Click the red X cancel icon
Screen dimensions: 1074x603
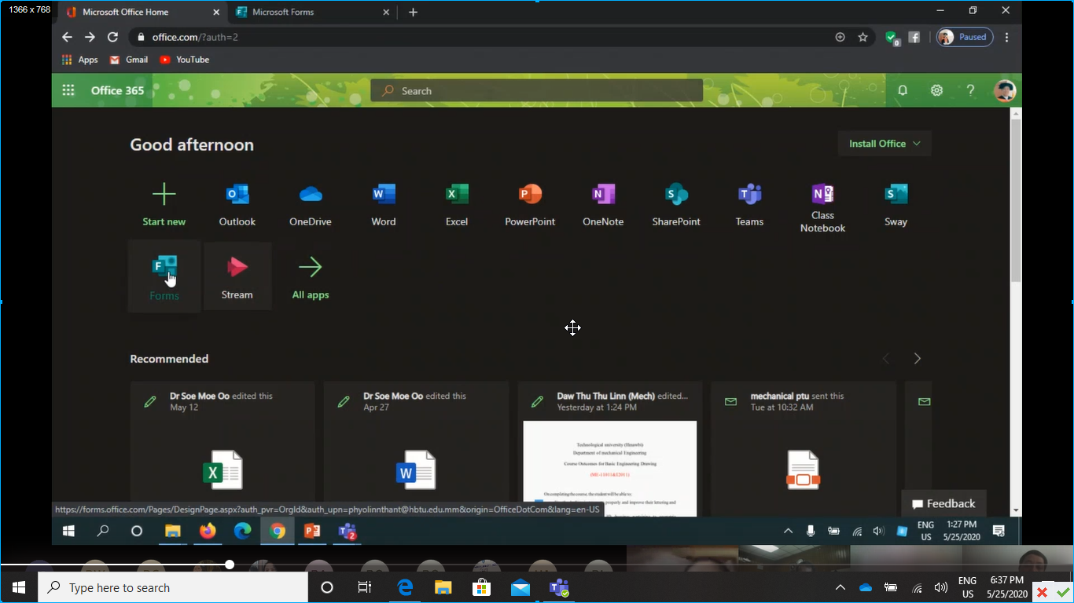pos(1043,593)
